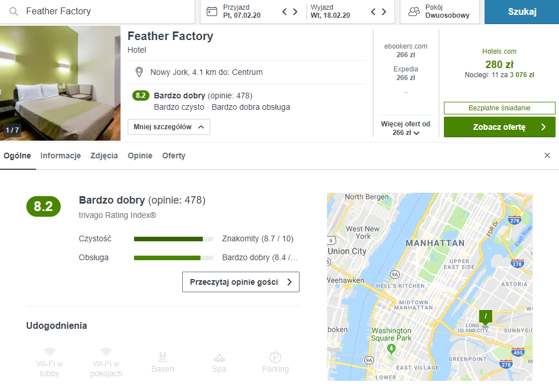
Task: Move checkout date back one day
Action: click(373, 12)
